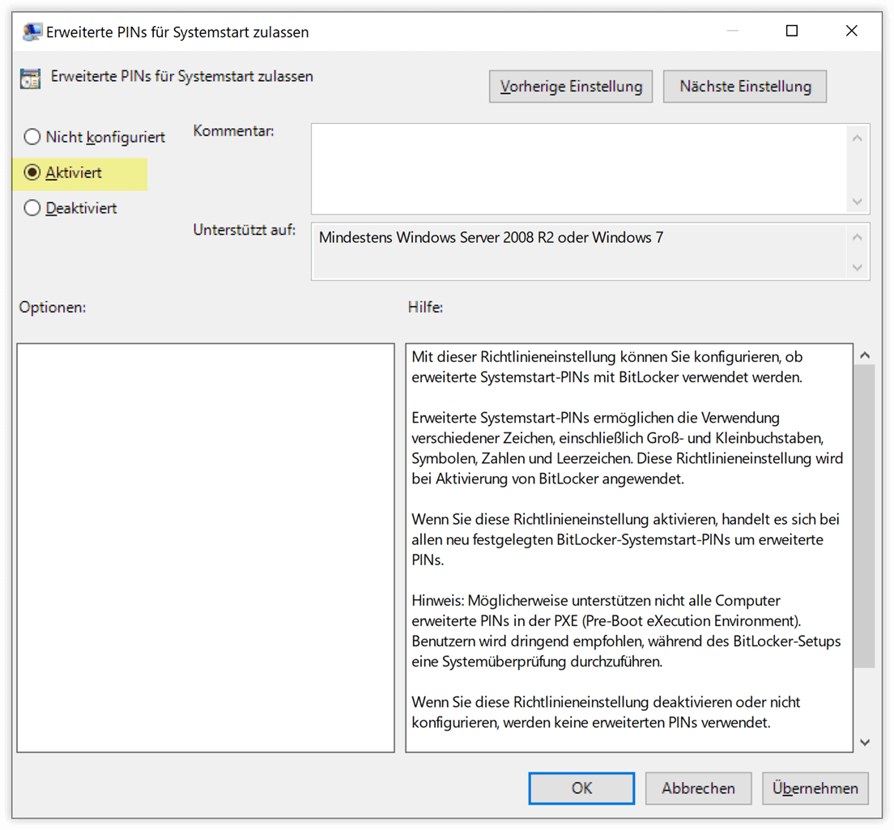Screen dimensions: 894x830
Task: Click the help paragraph starting 'Mit dieser Richtlinieneinstellung'
Action: pos(607,367)
